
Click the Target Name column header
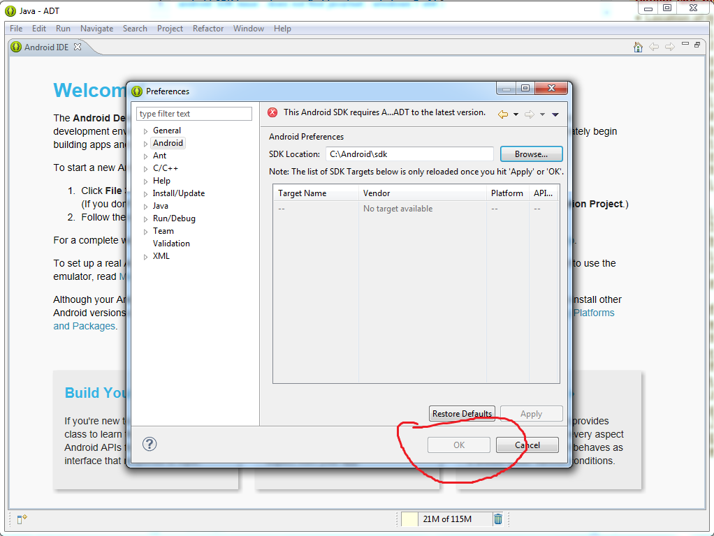pos(316,193)
